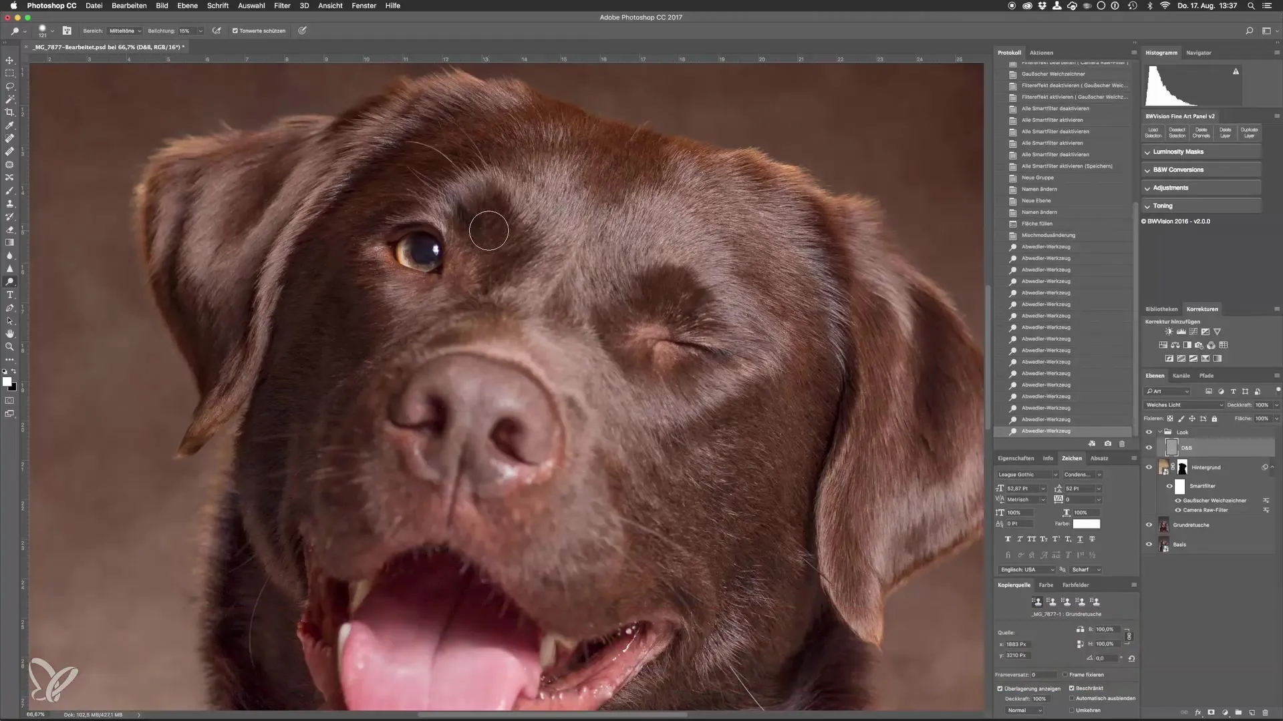Select the Crop tool

click(9, 112)
